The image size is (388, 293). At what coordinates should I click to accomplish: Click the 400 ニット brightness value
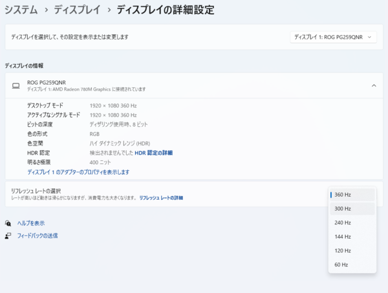click(x=100, y=162)
